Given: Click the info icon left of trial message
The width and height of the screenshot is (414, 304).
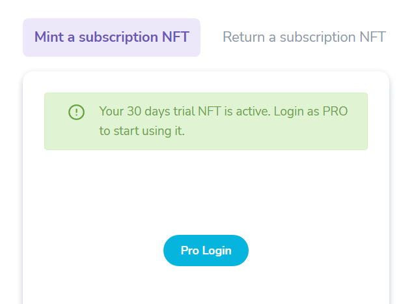Looking at the screenshot, I should tap(76, 112).
